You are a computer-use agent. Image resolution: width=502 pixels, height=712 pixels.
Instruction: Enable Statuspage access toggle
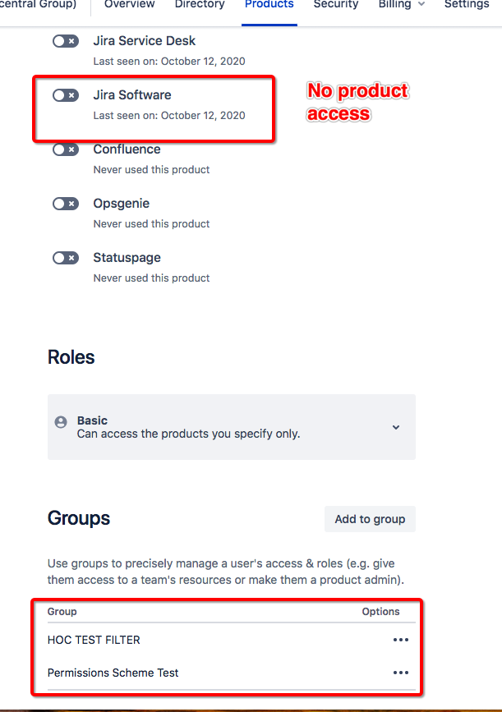click(x=66, y=258)
